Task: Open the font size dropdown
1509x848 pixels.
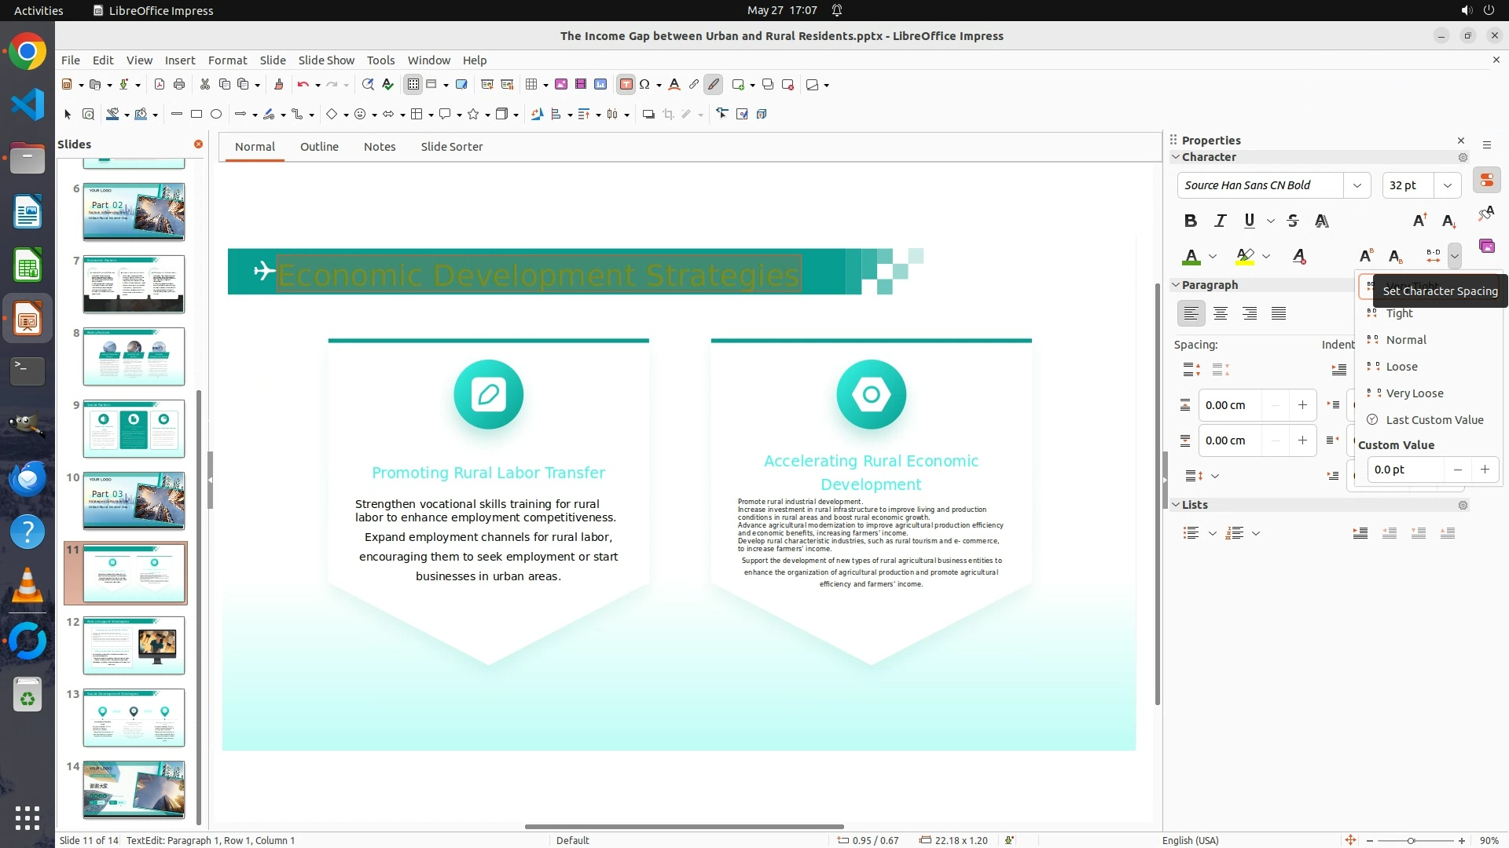Action: (x=1447, y=185)
